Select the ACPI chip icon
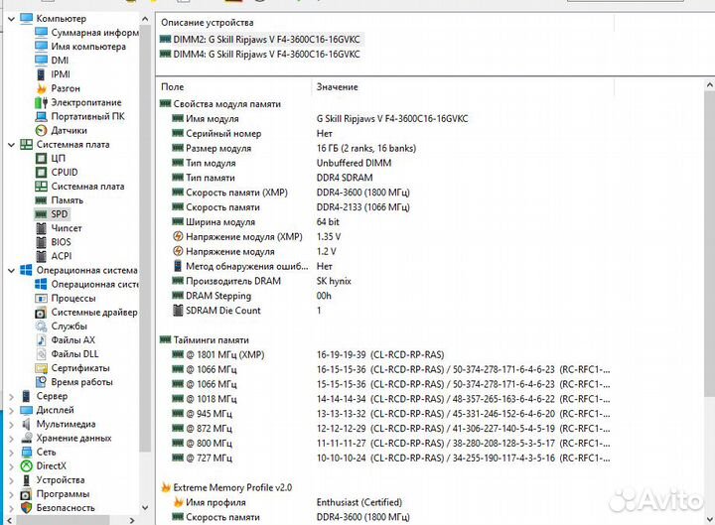715x525 pixels. 41,256
